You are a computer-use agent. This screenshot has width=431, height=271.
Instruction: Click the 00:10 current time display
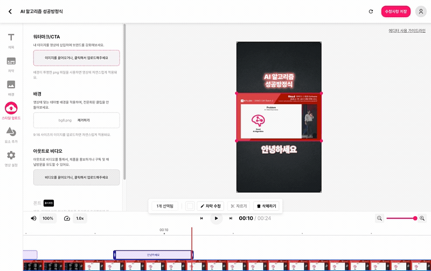(246, 218)
